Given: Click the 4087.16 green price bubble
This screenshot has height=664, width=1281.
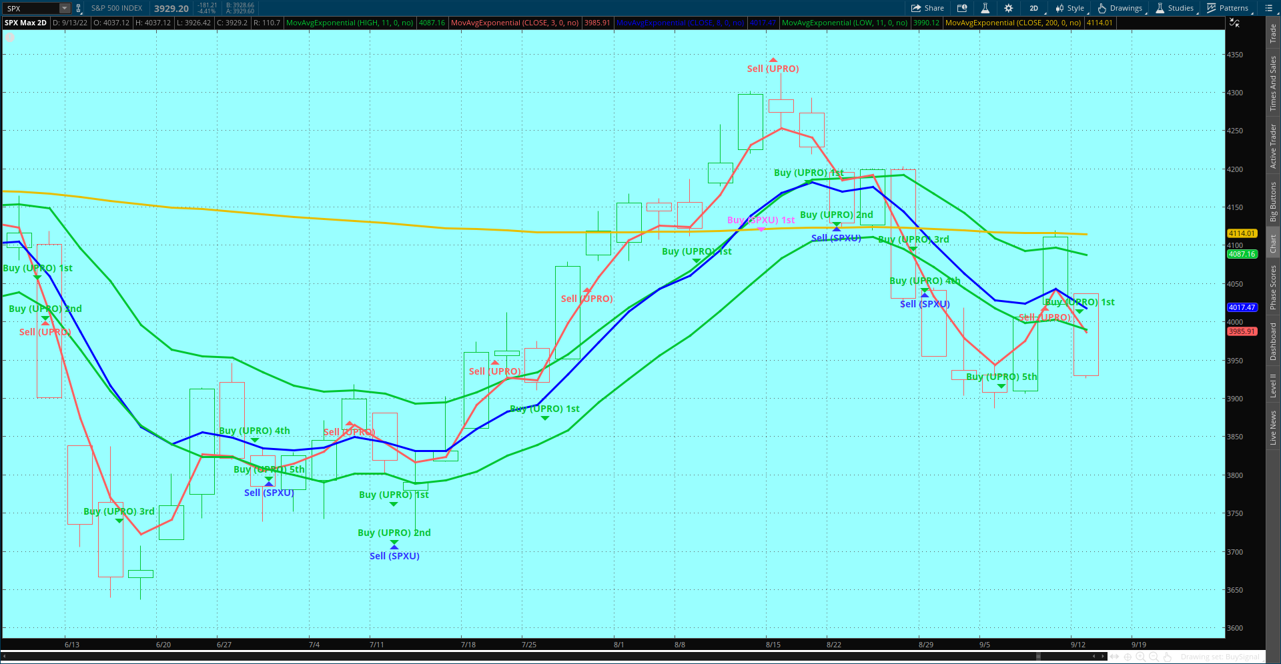Looking at the screenshot, I should coord(1242,254).
